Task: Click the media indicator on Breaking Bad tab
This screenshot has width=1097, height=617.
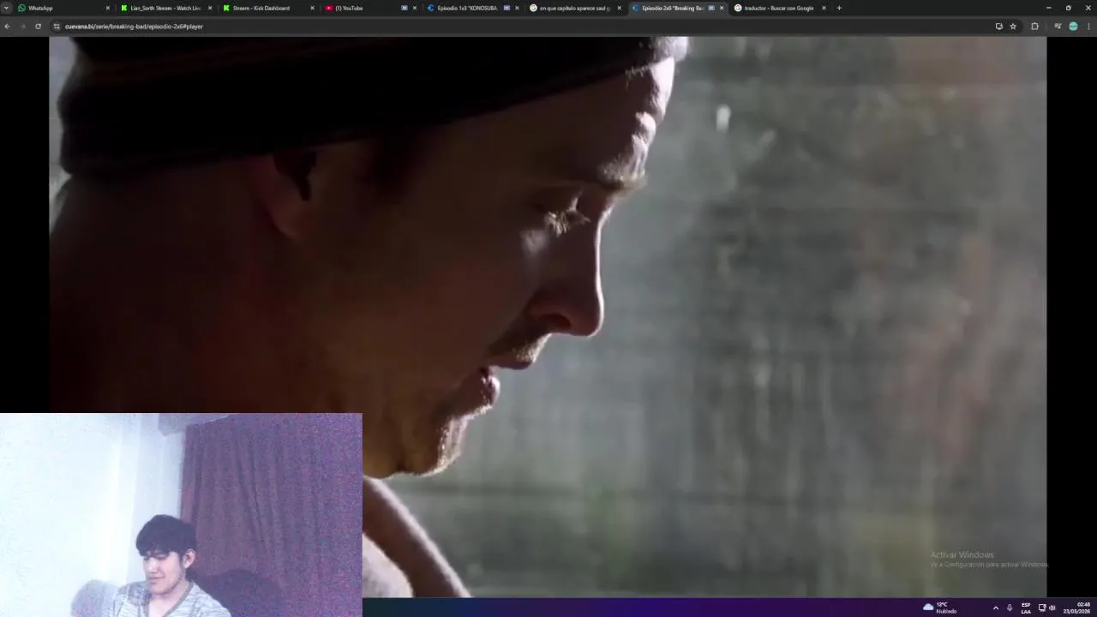Action: [x=711, y=8]
